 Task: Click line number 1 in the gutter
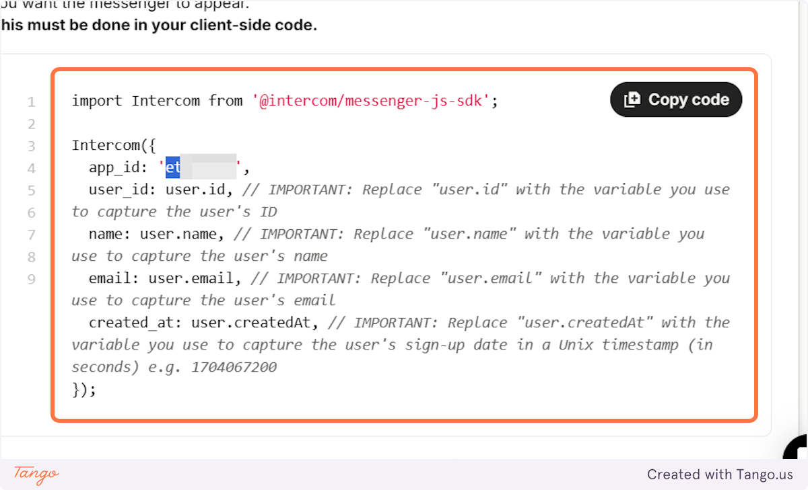click(x=31, y=102)
